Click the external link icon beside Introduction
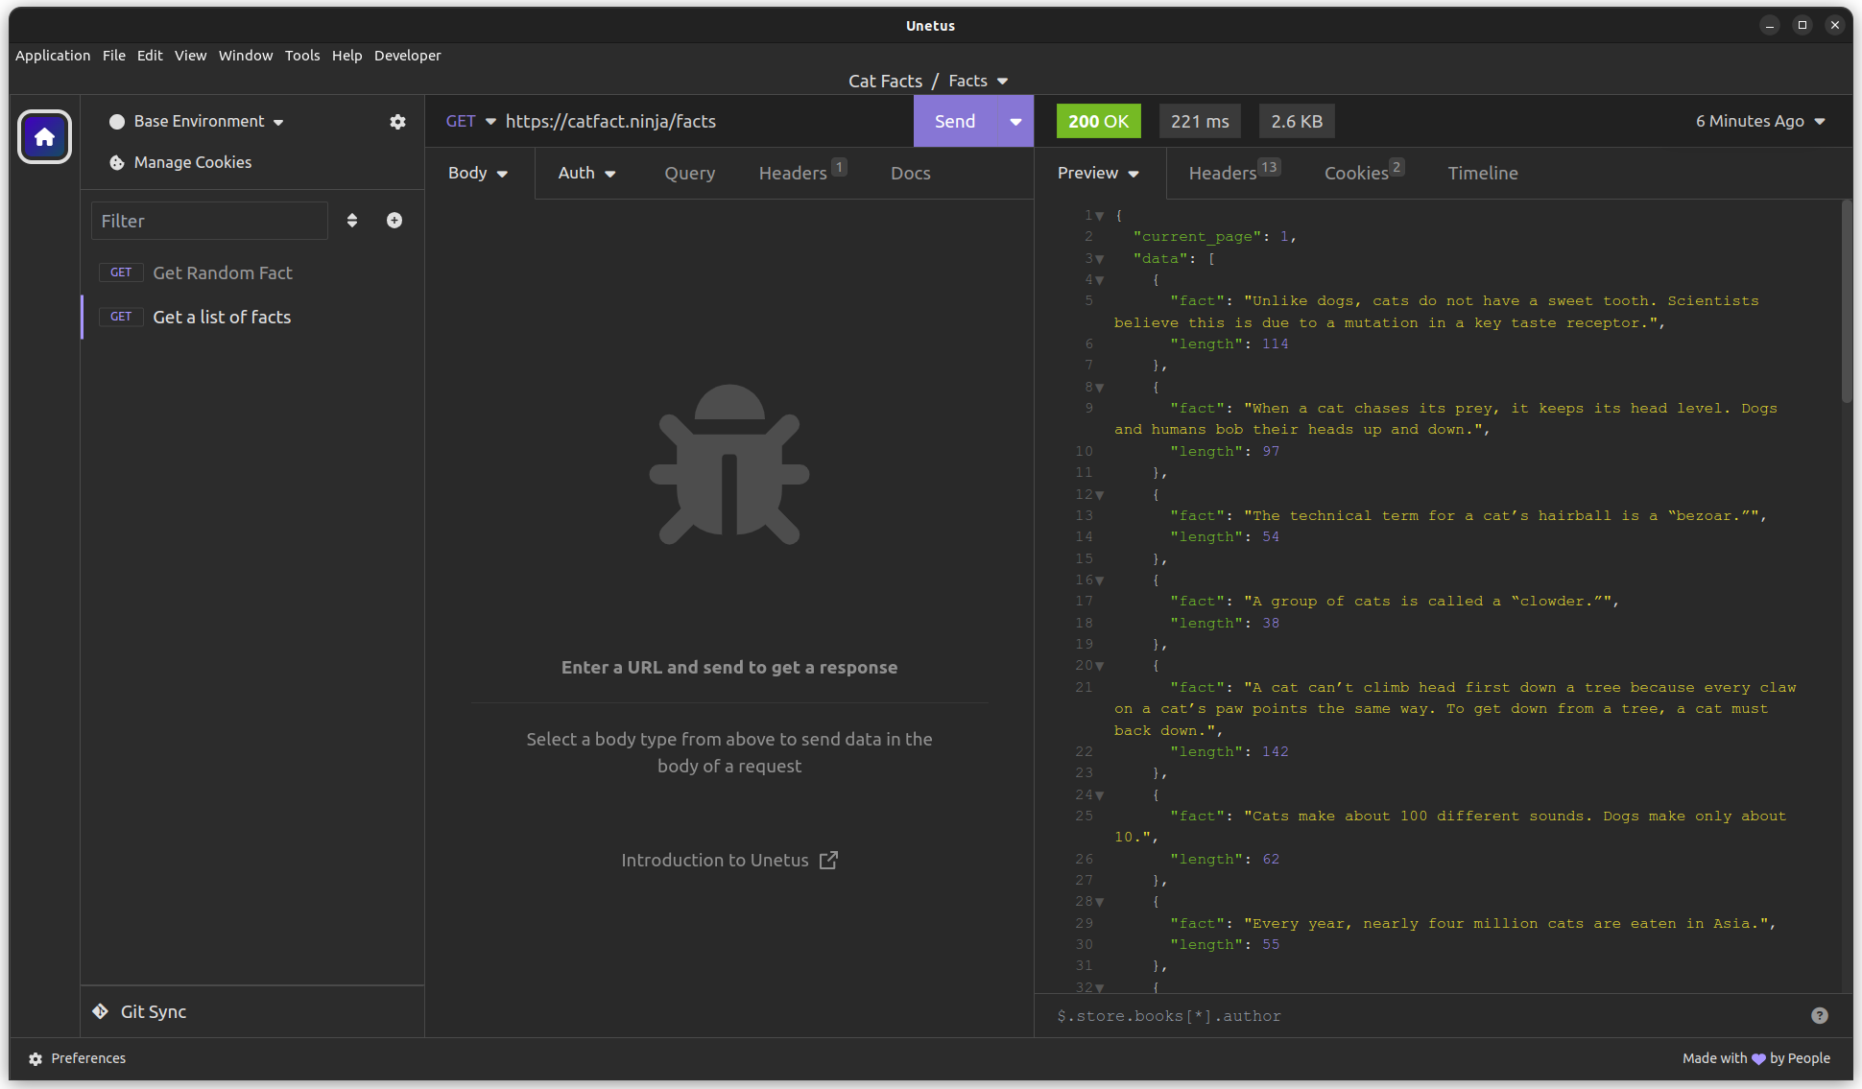The height and width of the screenshot is (1089, 1862). (x=828, y=860)
